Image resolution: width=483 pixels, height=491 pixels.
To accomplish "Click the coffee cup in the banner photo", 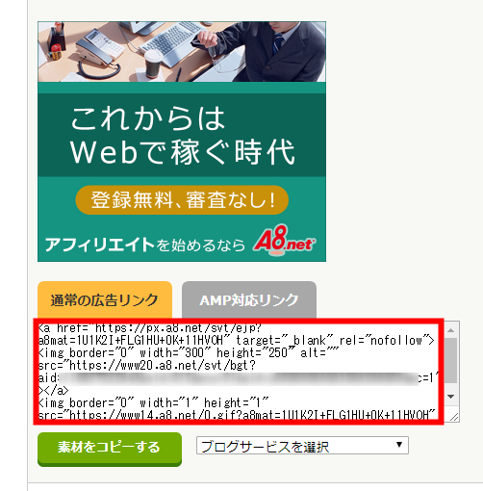I will click(x=153, y=64).
